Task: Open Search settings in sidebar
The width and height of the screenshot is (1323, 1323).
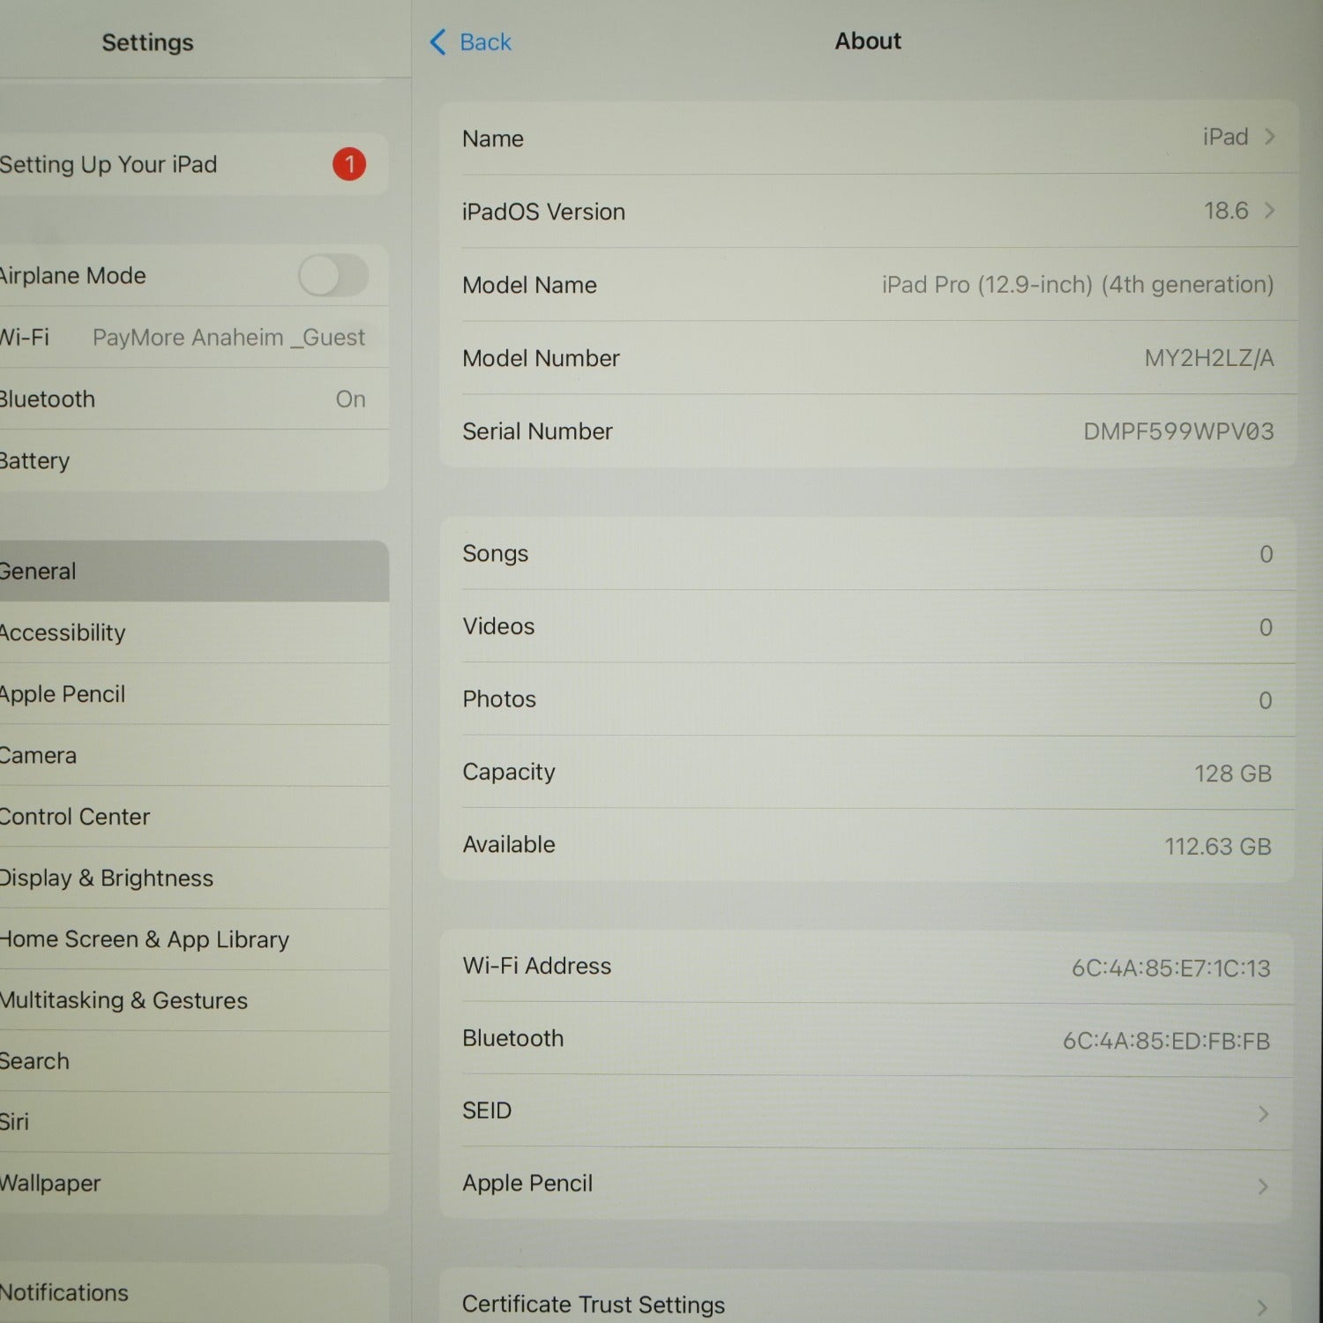Action: pos(194,1062)
